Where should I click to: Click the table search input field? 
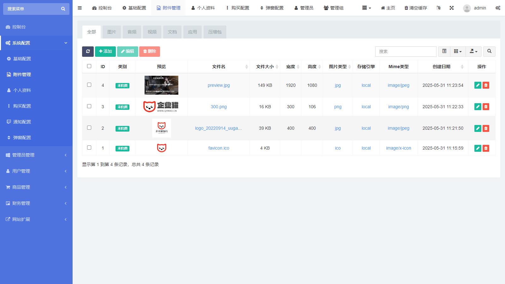[406, 51]
